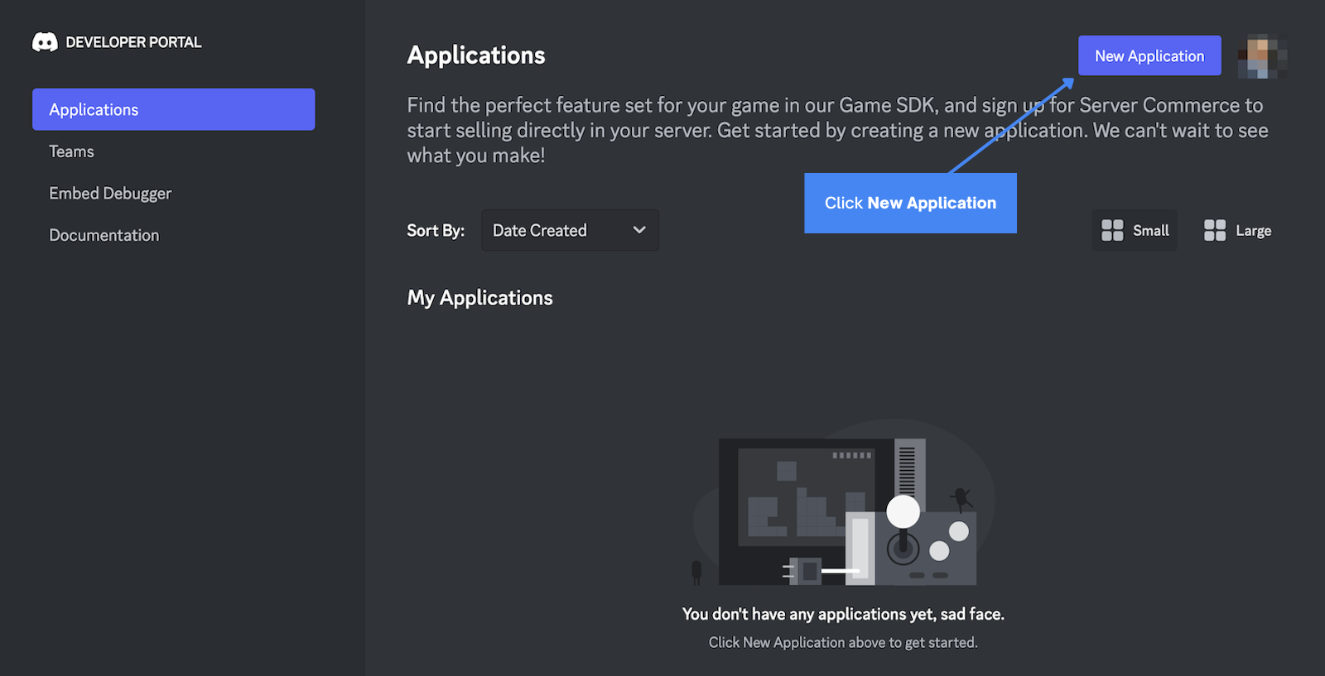Open the Documentation link
This screenshot has height=676, width=1325.
coord(104,235)
